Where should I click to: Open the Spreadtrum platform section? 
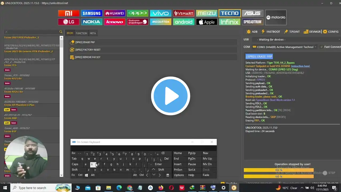(253, 22)
